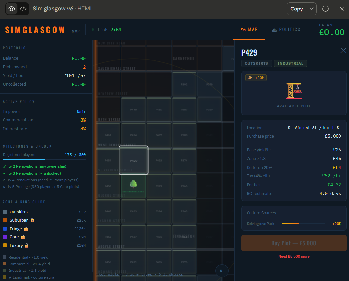Click Lv 5 Prestige milestone text

43,187
